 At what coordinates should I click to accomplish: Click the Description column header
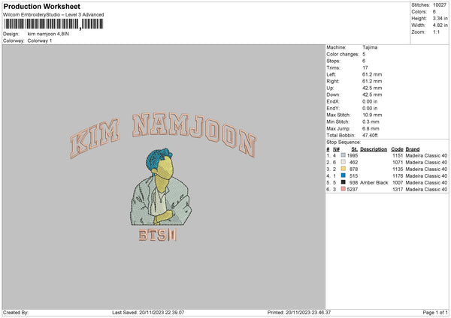tap(374, 149)
